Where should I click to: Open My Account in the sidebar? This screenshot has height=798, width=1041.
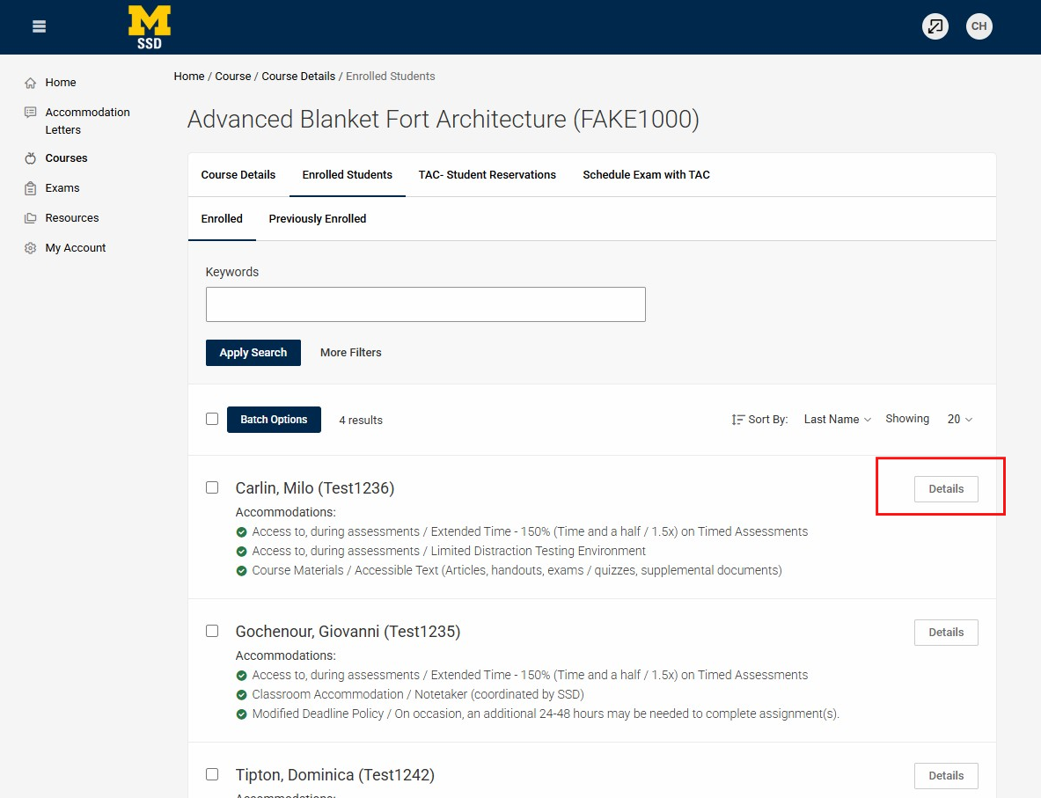pos(75,247)
